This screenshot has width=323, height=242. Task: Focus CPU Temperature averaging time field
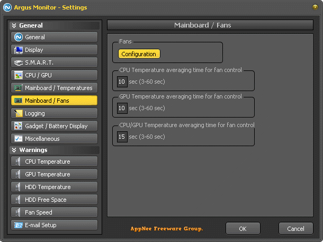tap(122, 82)
